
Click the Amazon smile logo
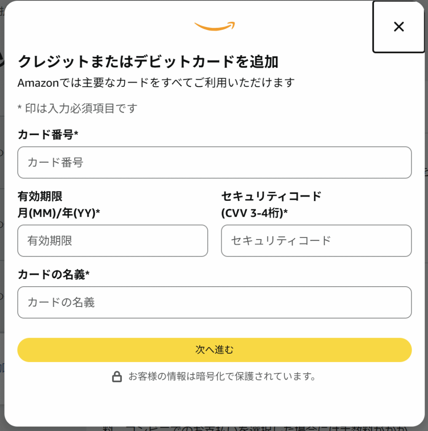click(x=214, y=26)
